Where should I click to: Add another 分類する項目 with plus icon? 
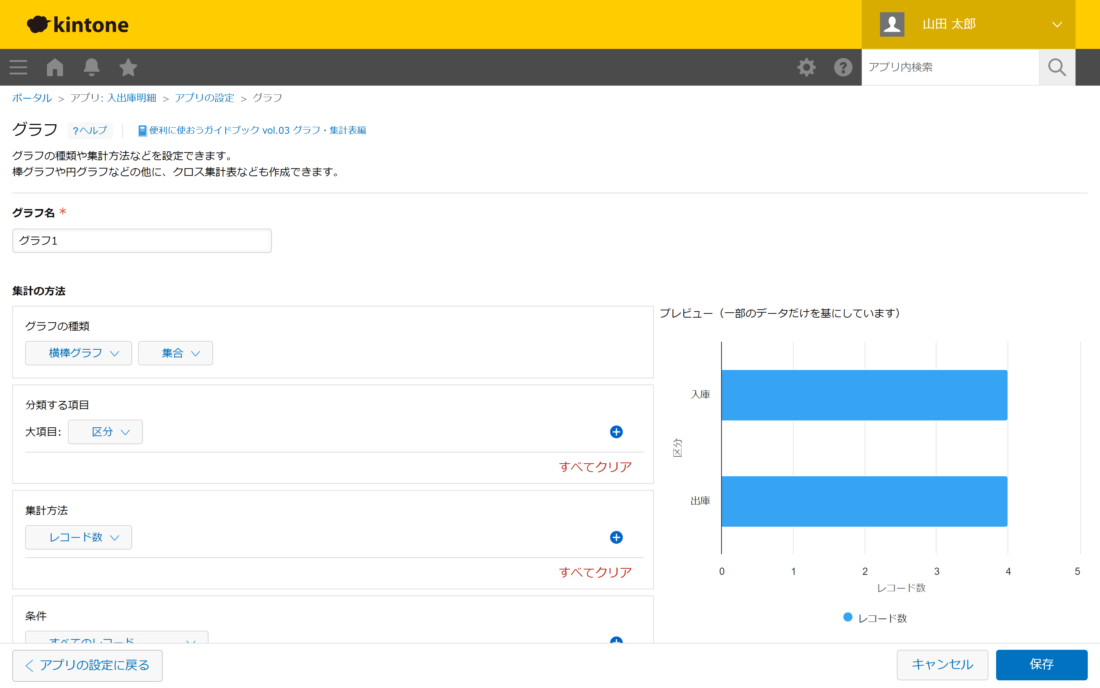tap(616, 432)
